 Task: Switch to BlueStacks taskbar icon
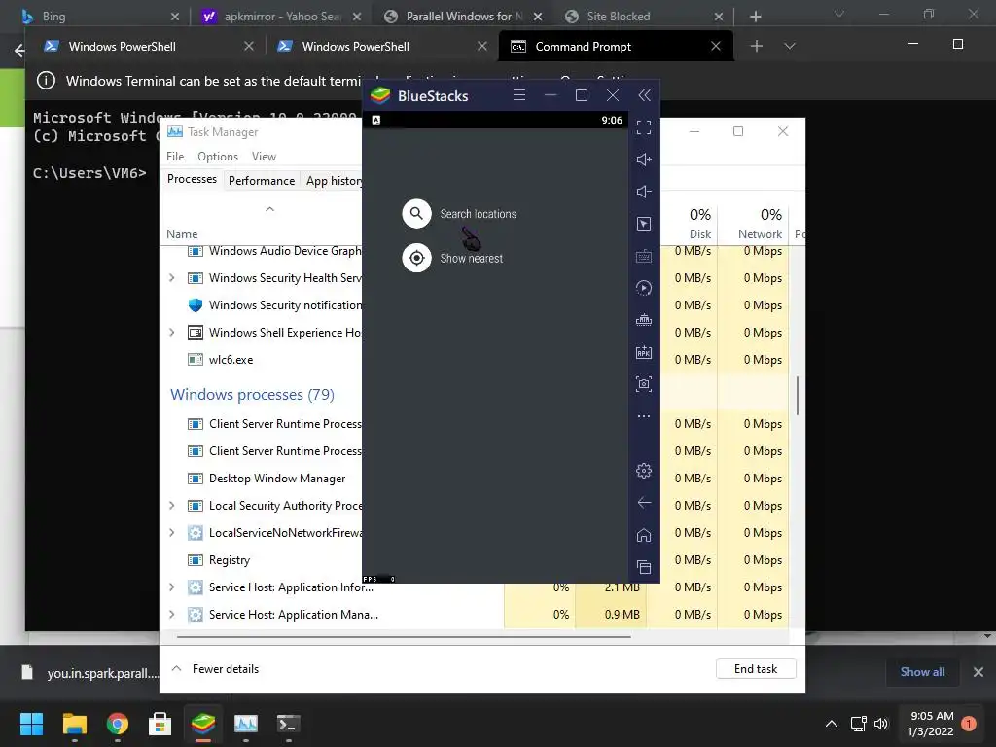(203, 724)
